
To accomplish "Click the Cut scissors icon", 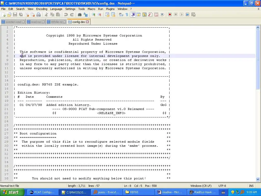I will point(46,15).
